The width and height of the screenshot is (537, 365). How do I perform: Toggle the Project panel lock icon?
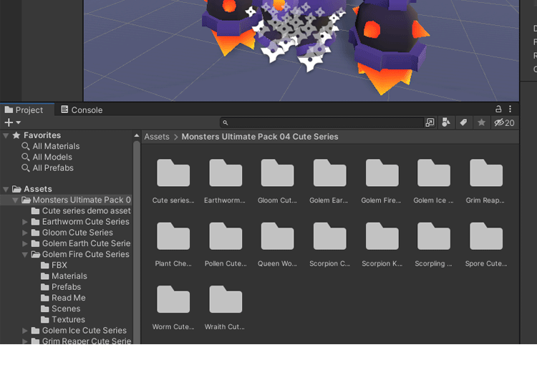[498, 109]
